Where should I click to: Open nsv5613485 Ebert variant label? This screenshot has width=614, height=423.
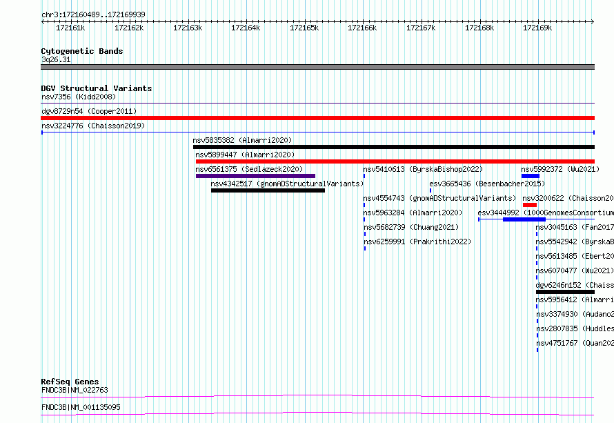click(575, 256)
